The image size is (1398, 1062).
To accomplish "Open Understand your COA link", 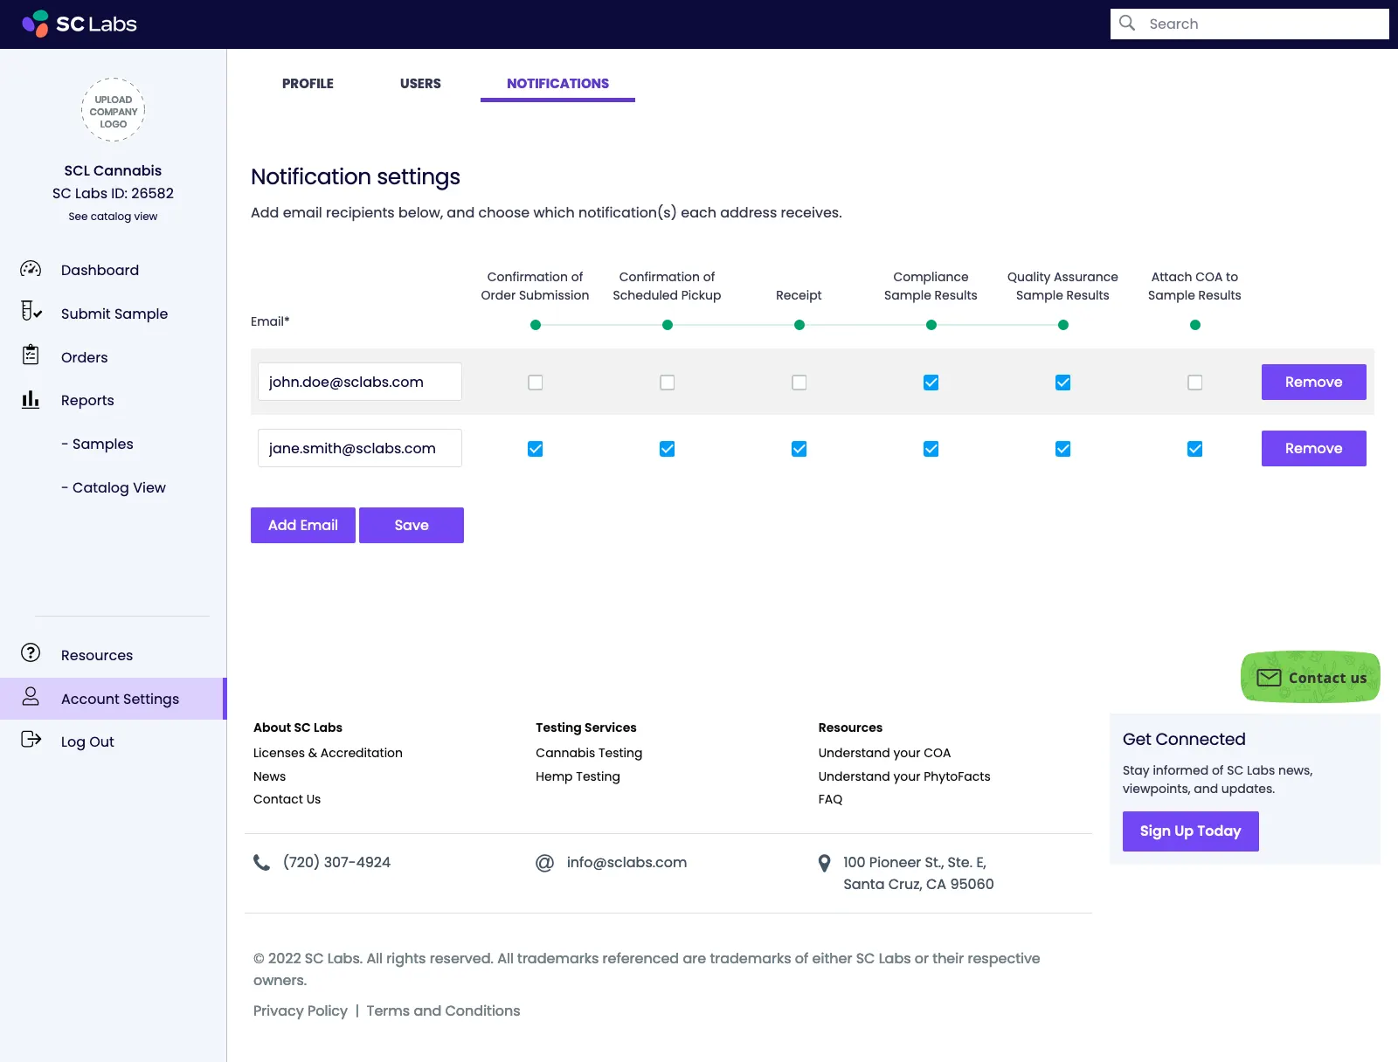I will coord(884,753).
